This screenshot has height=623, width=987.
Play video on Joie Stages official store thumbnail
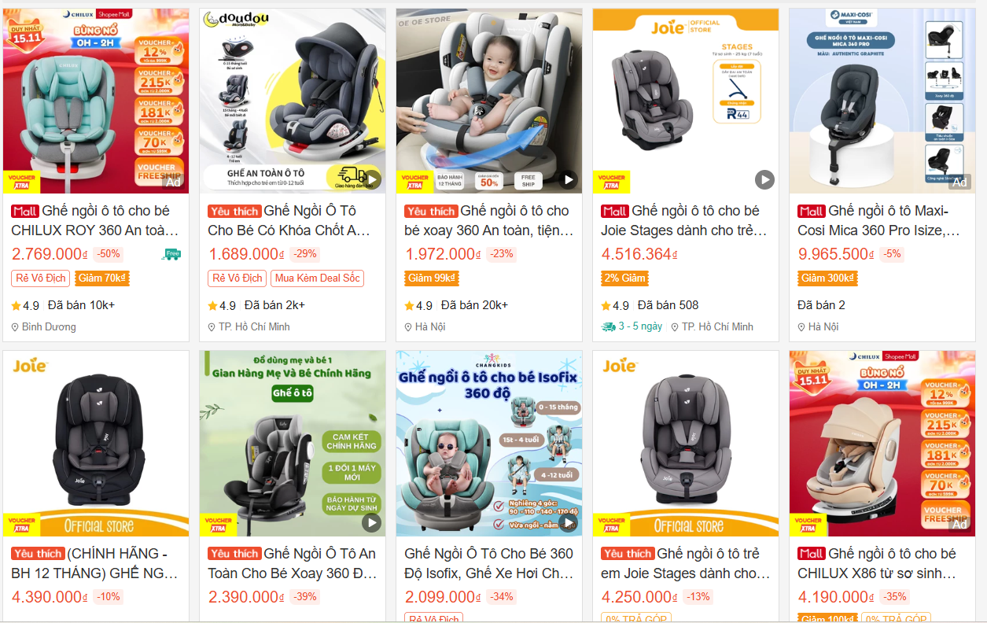point(765,179)
